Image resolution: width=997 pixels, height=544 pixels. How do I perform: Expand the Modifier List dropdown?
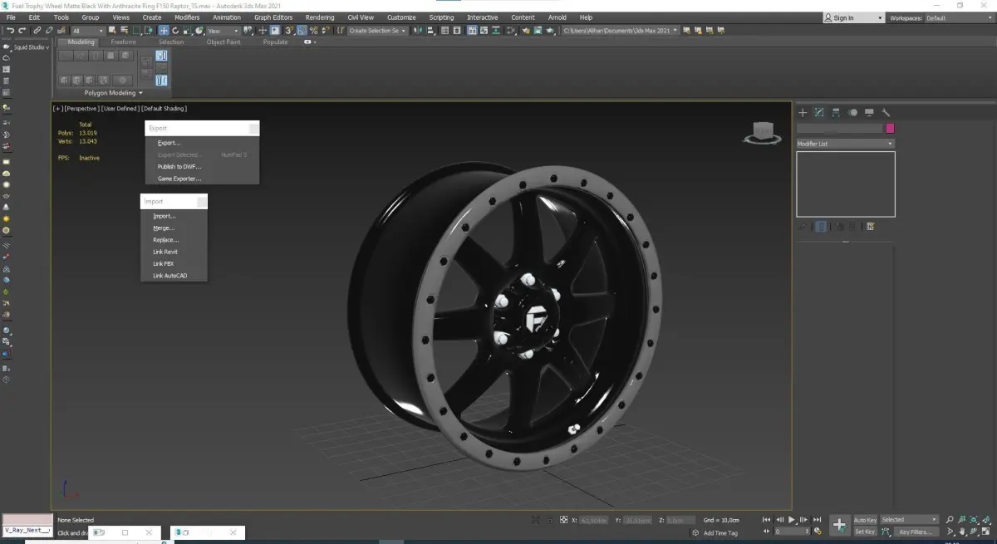845,144
